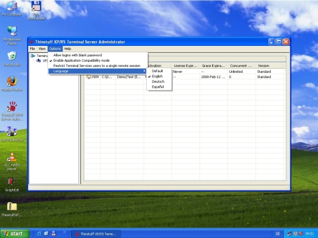
Task: Click 'Demo/Test' license type cell
Action: 129,77
